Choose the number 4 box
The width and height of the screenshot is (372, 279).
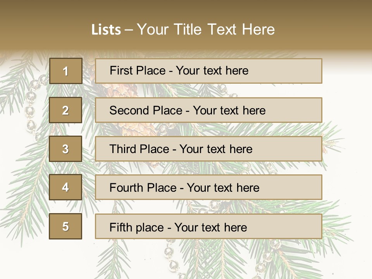coord(65,187)
